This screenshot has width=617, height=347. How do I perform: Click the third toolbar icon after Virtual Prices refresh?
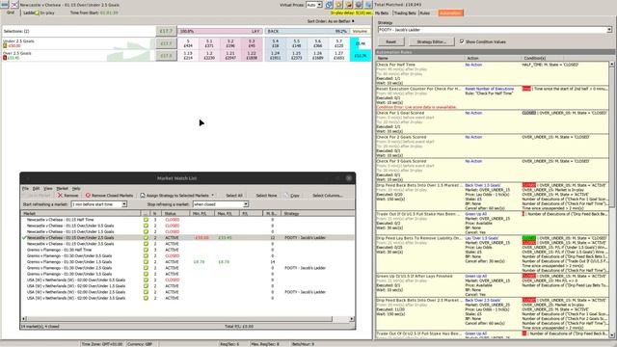[349, 5]
